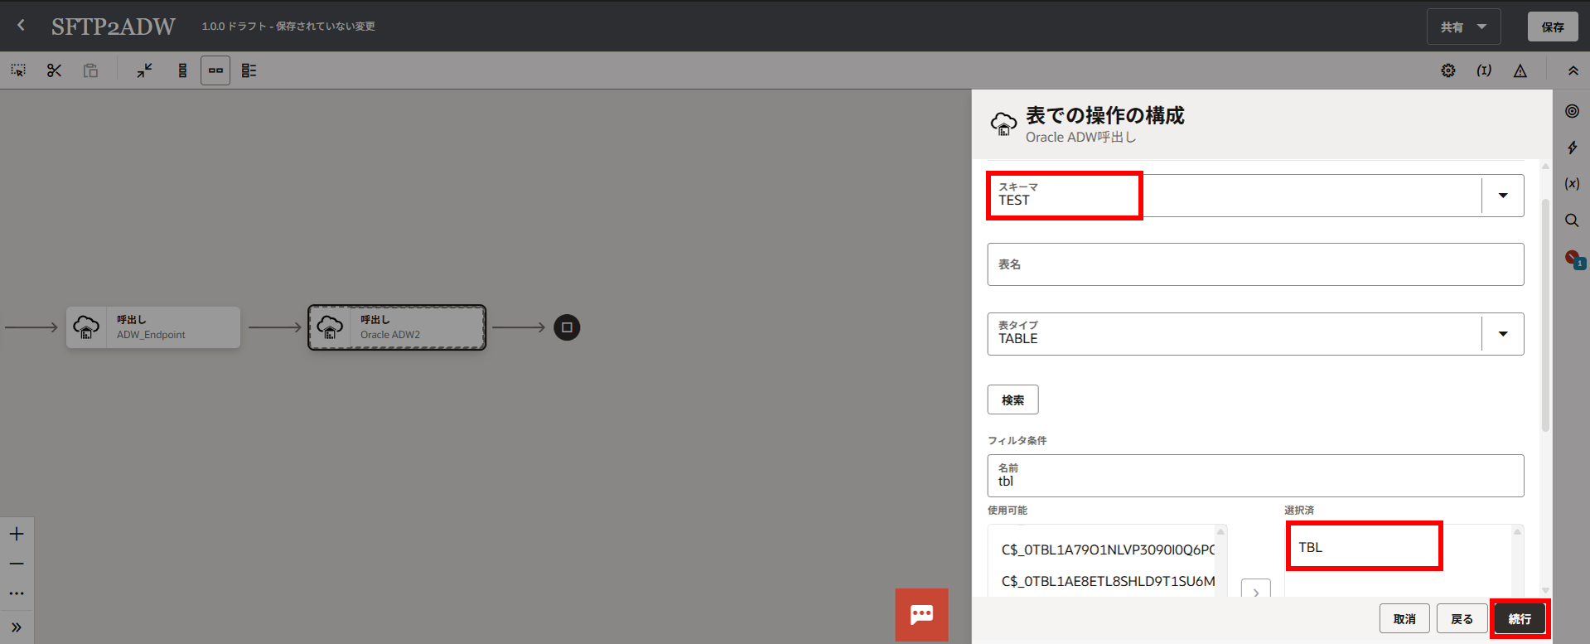Screen dimensions: 1590x644
Task: Click the 名前 filter field containing tbl
Action: (x=1255, y=476)
